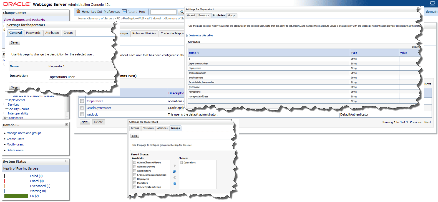Click Save button in Parent Groups panel
The height and width of the screenshot is (202, 438).
point(135,136)
